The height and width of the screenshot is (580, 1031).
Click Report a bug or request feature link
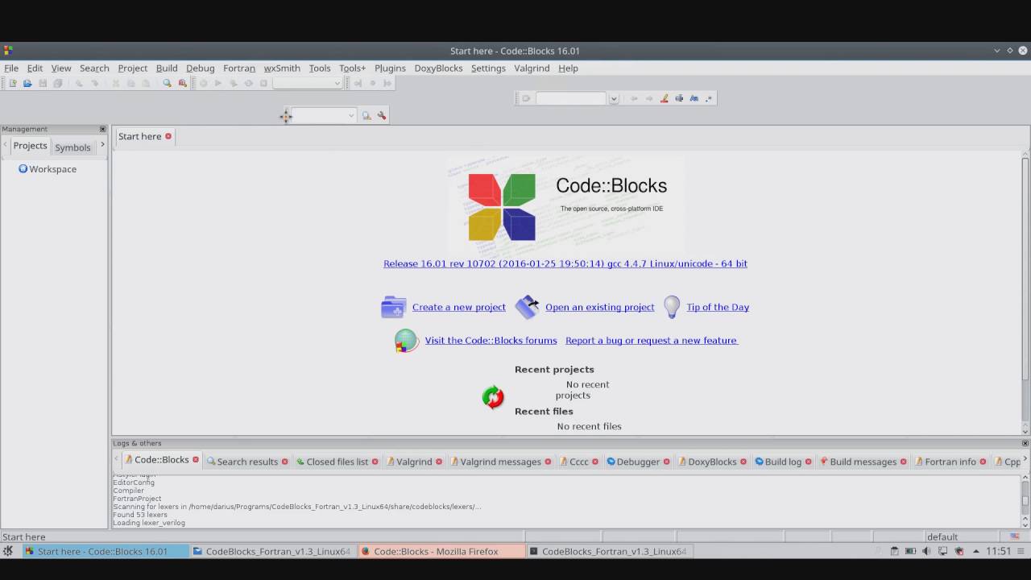click(x=651, y=341)
